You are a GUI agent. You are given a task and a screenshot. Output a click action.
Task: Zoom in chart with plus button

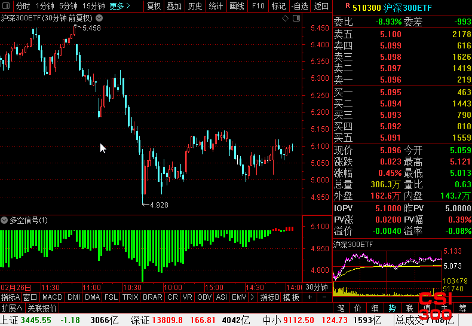(309, 297)
